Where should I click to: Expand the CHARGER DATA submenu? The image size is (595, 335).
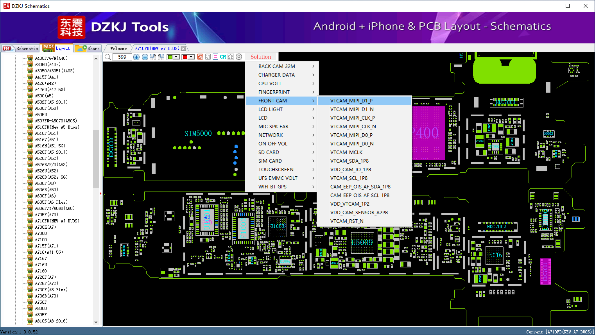pyautogui.click(x=281, y=75)
